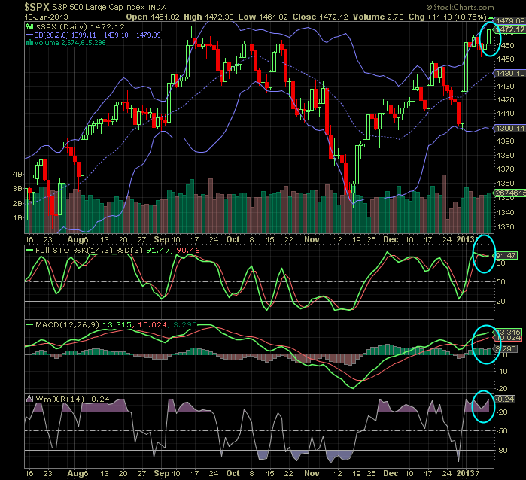This screenshot has width=526, height=480.
Task: Click the 3.290 histogram value tag
Action: [506, 349]
